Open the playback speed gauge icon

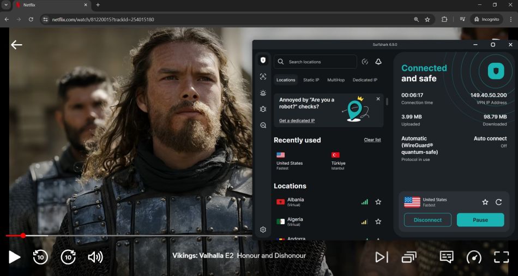pyautogui.click(x=474, y=257)
